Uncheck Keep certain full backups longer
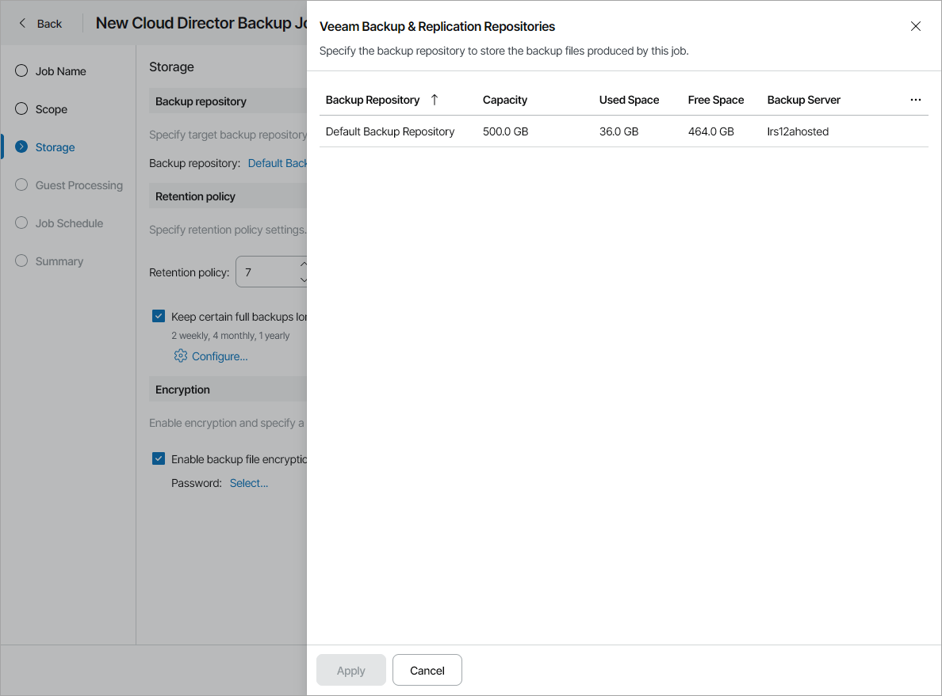The width and height of the screenshot is (942, 696). pyautogui.click(x=158, y=315)
